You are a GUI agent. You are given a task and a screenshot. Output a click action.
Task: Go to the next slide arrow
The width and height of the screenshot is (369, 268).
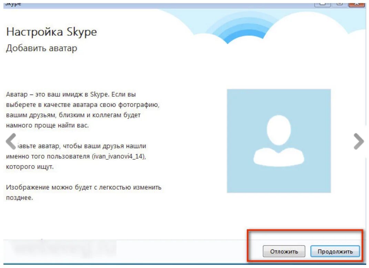click(x=359, y=141)
